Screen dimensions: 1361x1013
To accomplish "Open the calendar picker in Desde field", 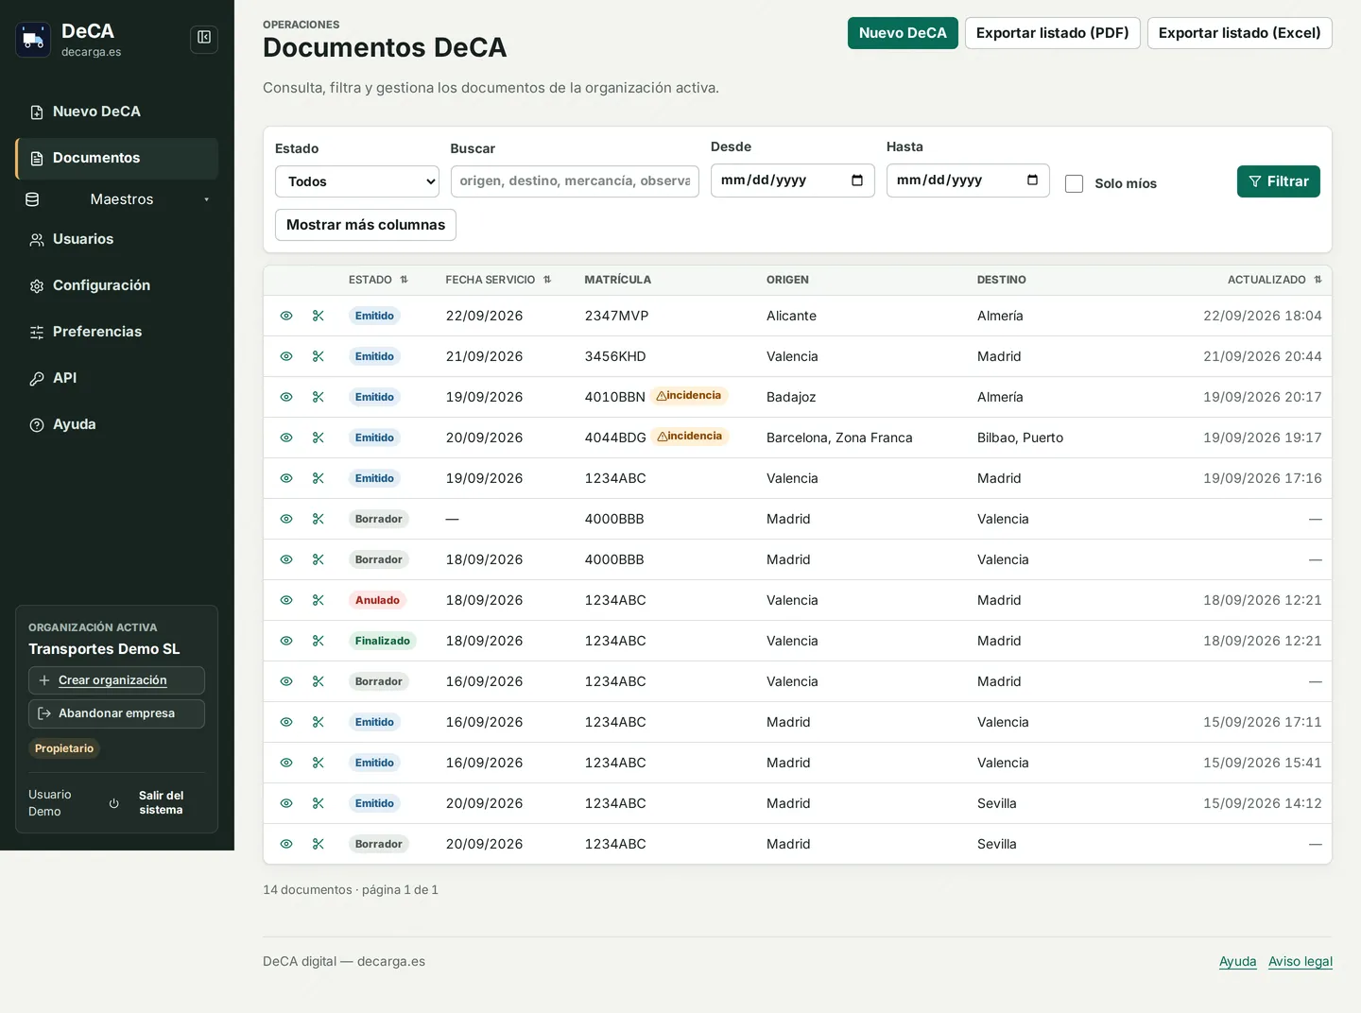I will tap(857, 180).
